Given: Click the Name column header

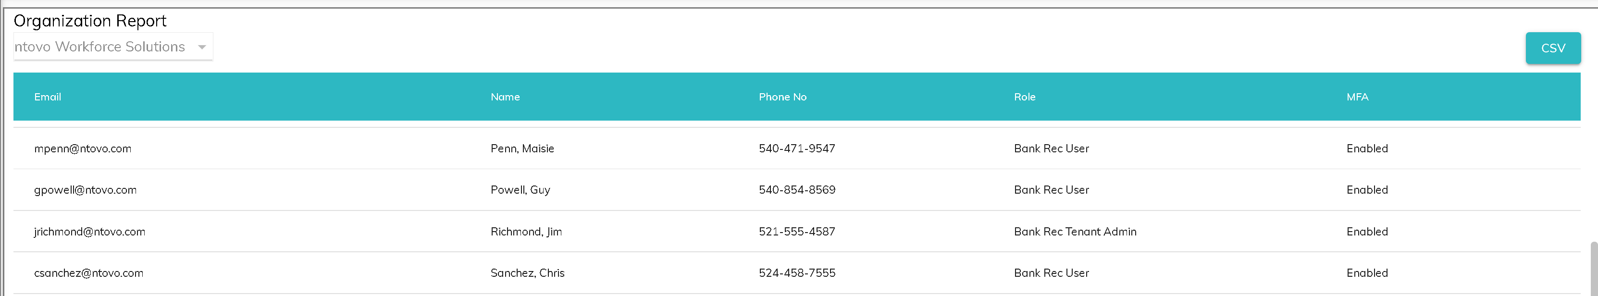Looking at the screenshot, I should click(x=505, y=97).
